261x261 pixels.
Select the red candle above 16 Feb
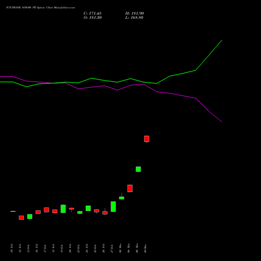(x=38, y=212)
